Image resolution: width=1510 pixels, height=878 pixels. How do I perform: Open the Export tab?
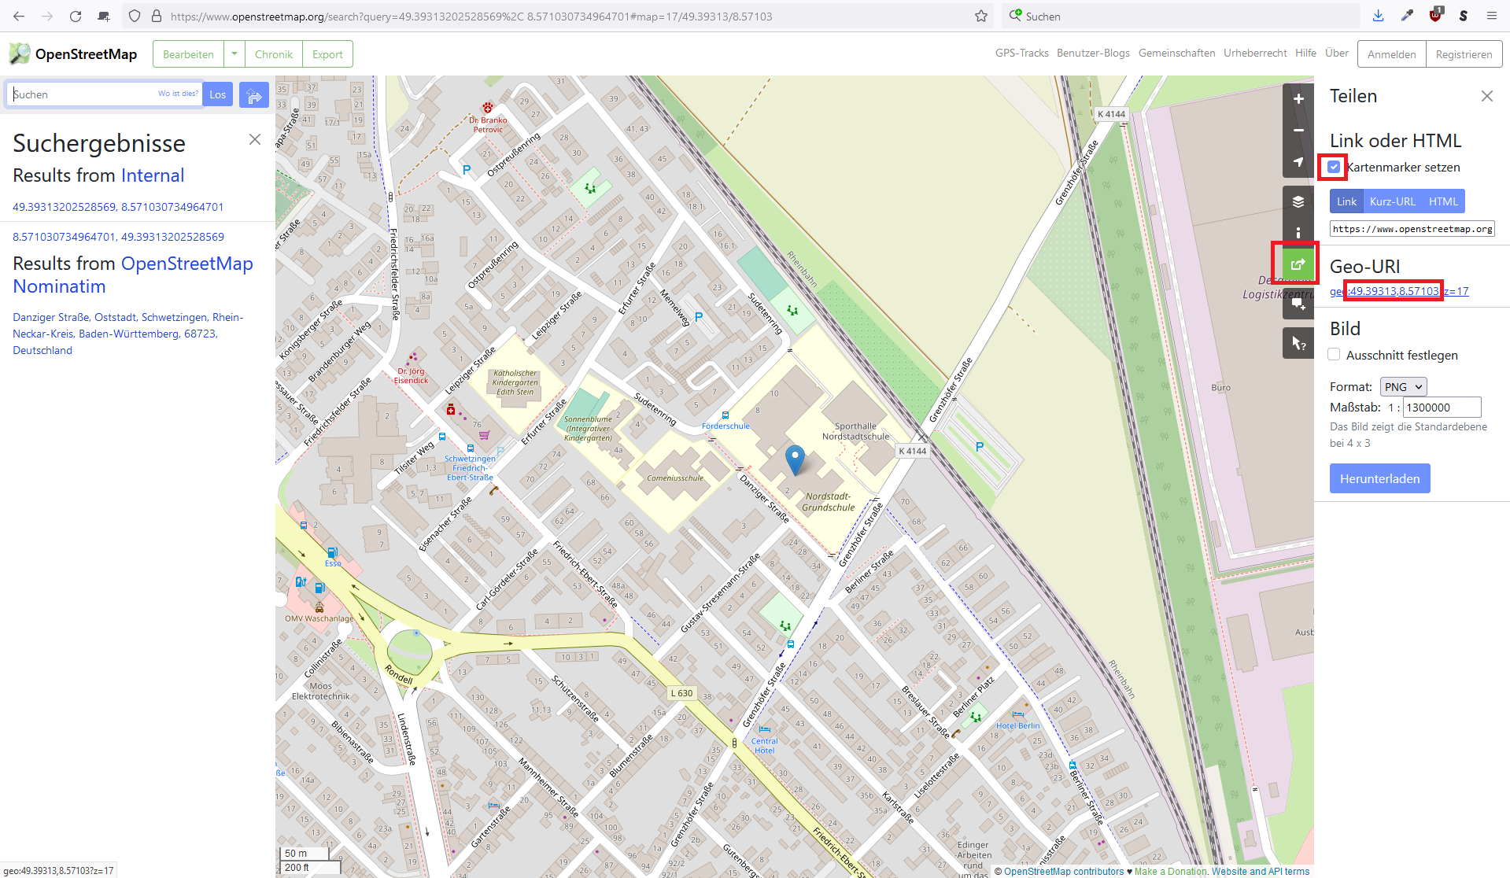pos(327,54)
